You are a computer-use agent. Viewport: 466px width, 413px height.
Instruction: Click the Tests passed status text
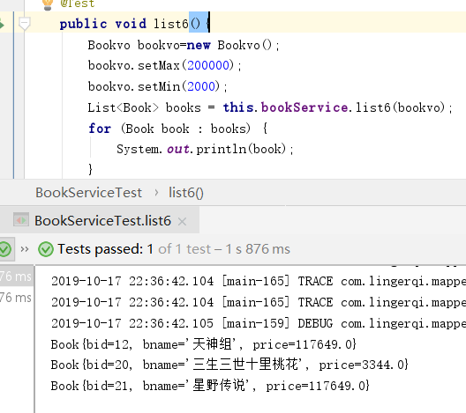coord(174,249)
